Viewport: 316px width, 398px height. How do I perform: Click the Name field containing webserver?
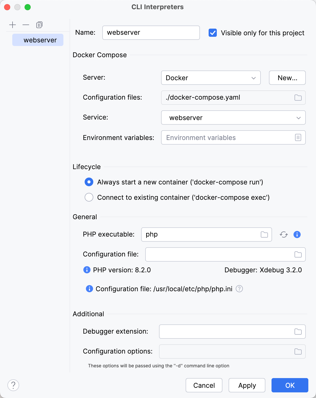151,32
